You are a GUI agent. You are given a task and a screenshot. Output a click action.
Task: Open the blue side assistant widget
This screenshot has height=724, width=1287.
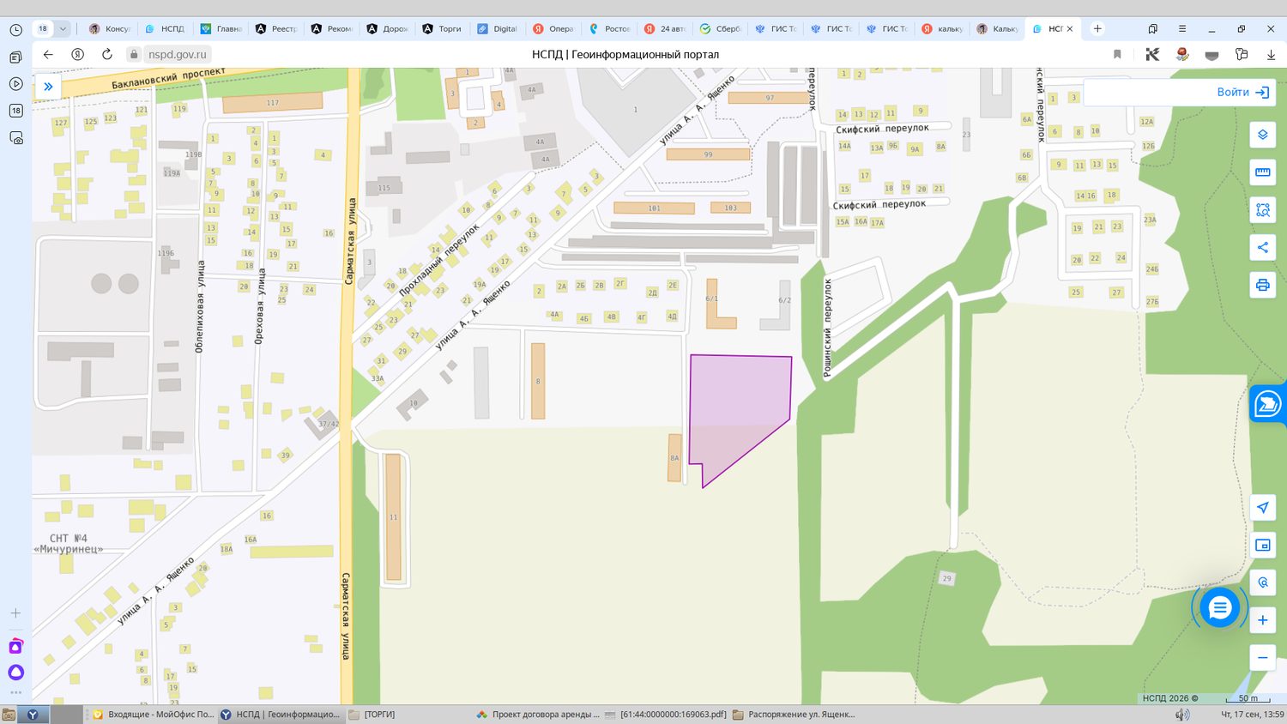click(x=1268, y=403)
